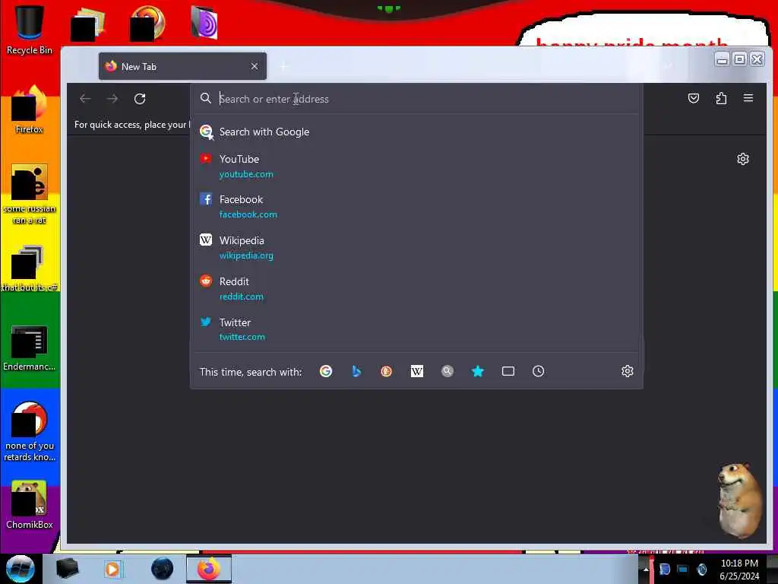The height and width of the screenshot is (584, 778).
Task: Select the Wikipedia suggestion row
Action: pos(417,247)
